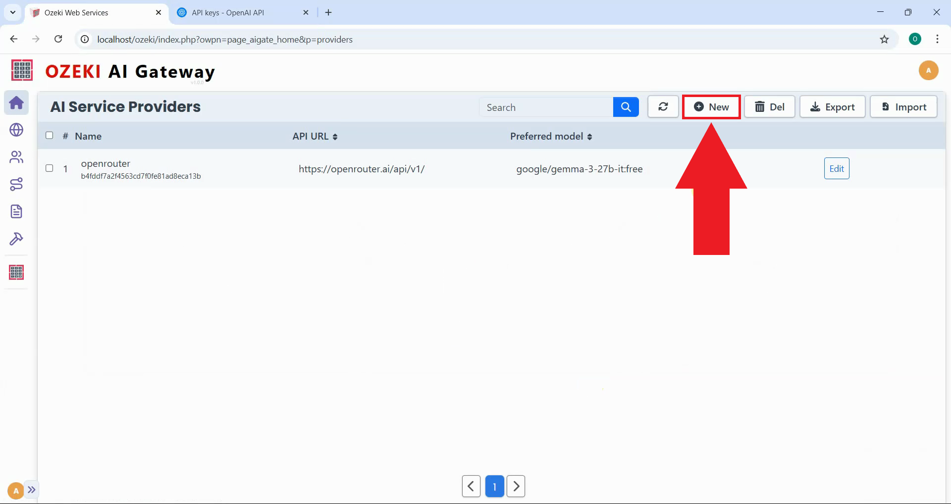Open the document/logs sidebar icon
The width and height of the screenshot is (951, 504).
pyautogui.click(x=16, y=211)
